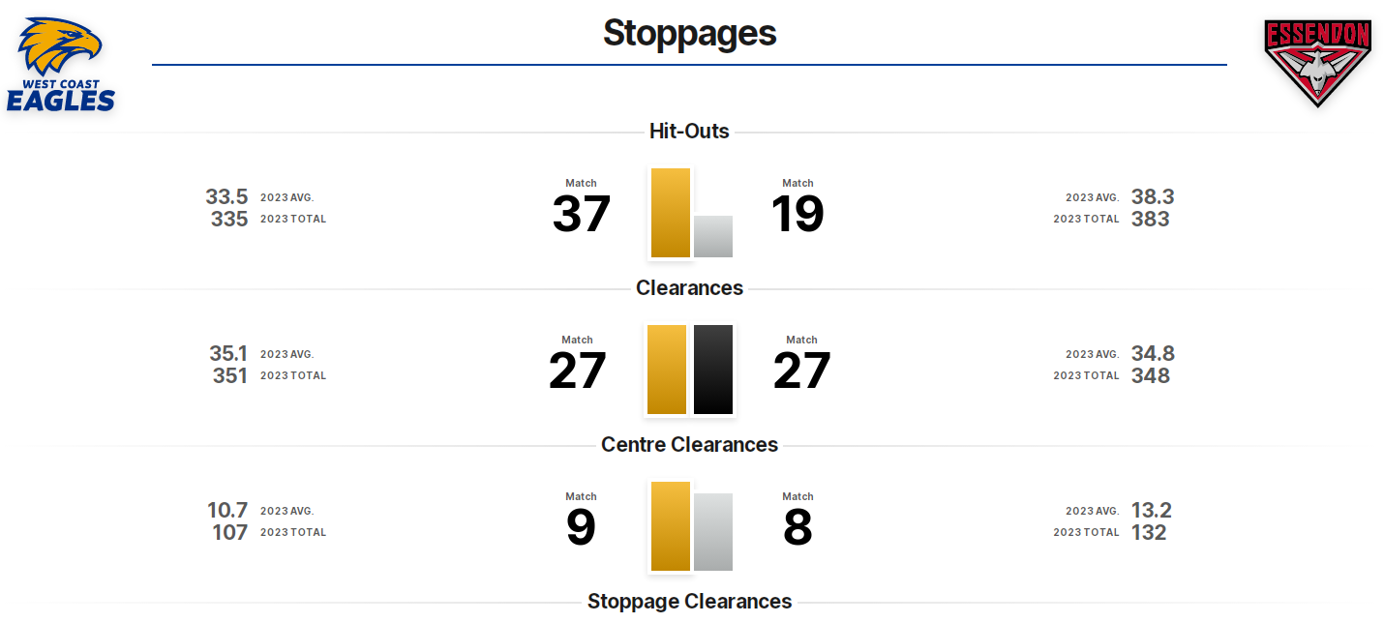
Task: Select the gold Hit-Outs bar for Eagles
Action: pos(671,213)
